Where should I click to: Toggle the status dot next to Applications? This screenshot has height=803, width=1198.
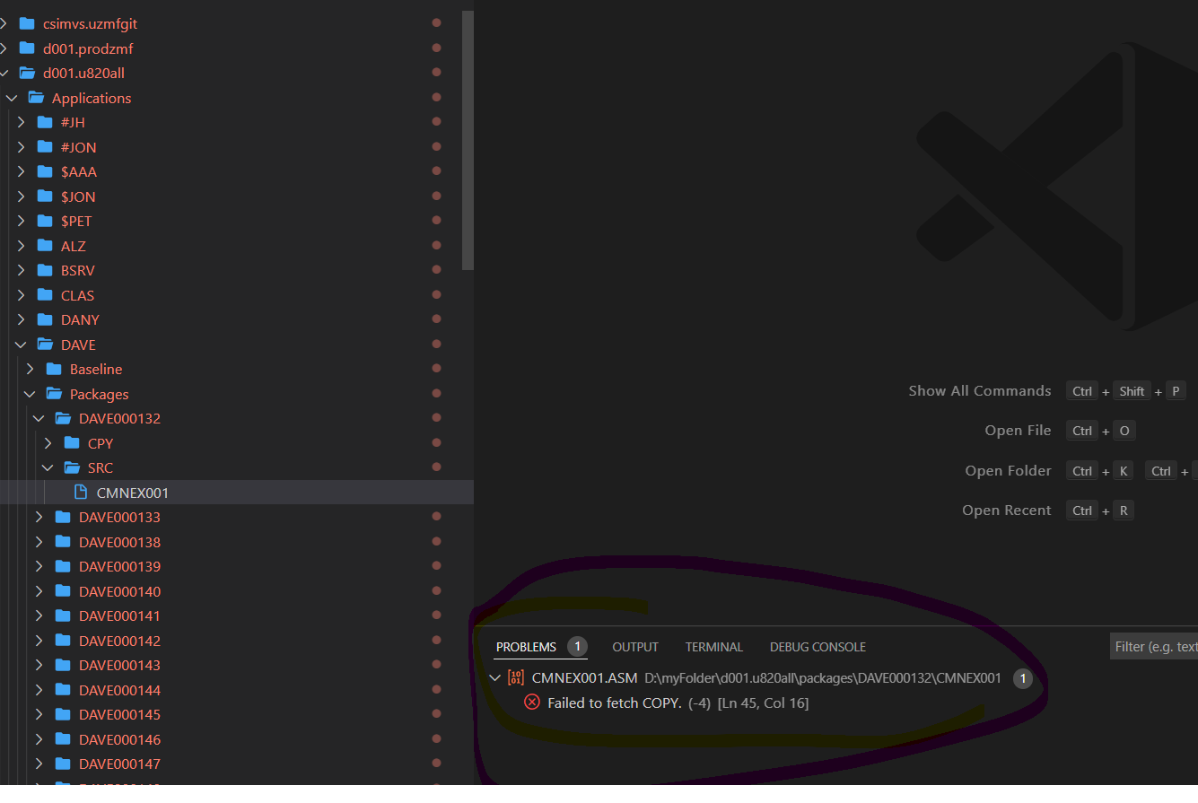[436, 96]
